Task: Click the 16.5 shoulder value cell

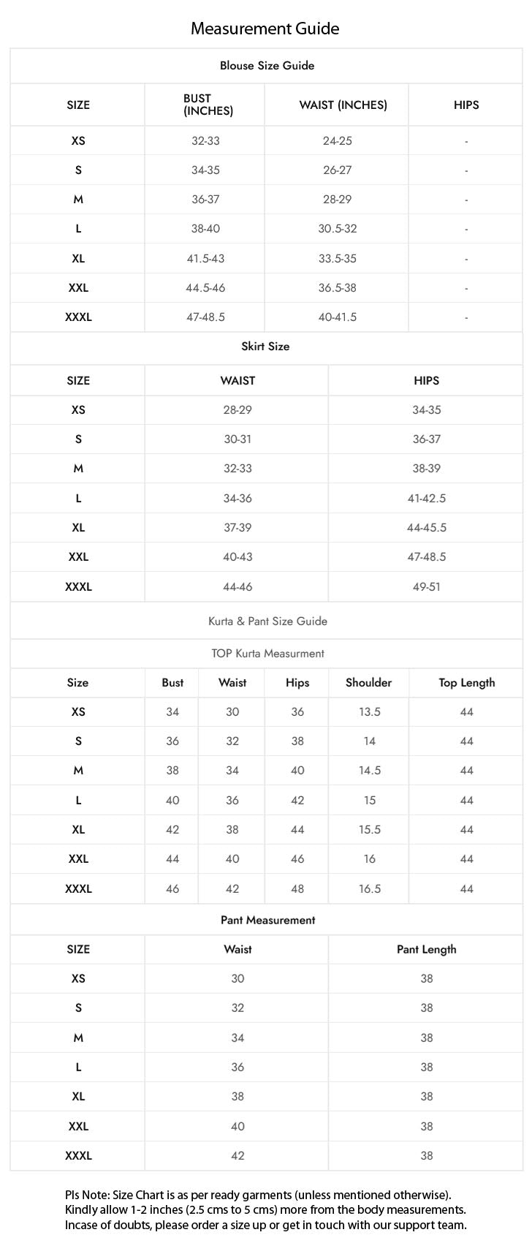Action: 369,888
